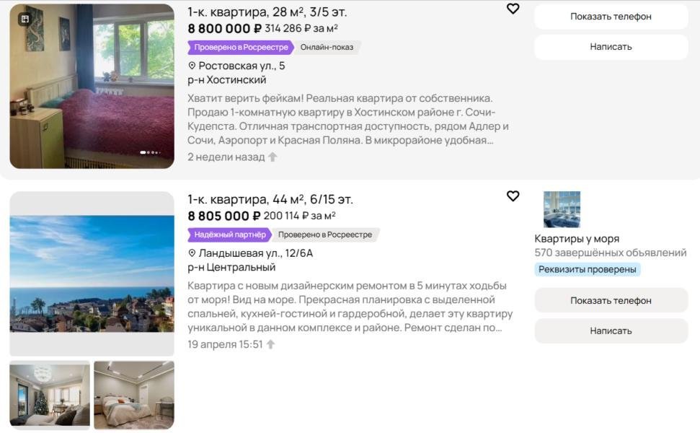Click 'Написать' for the first listing

click(610, 46)
